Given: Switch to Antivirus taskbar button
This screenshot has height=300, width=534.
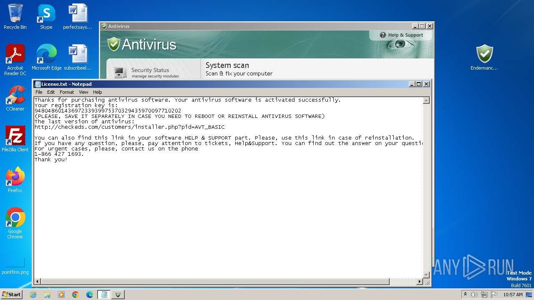Looking at the screenshot, I should coord(118,295).
